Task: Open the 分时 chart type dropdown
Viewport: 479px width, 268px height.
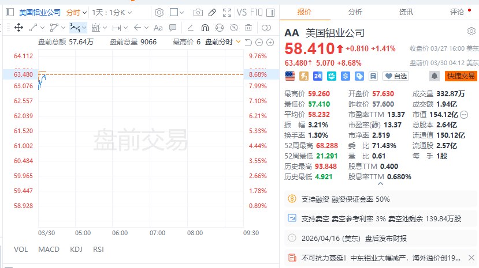Action: click(x=76, y=12)
